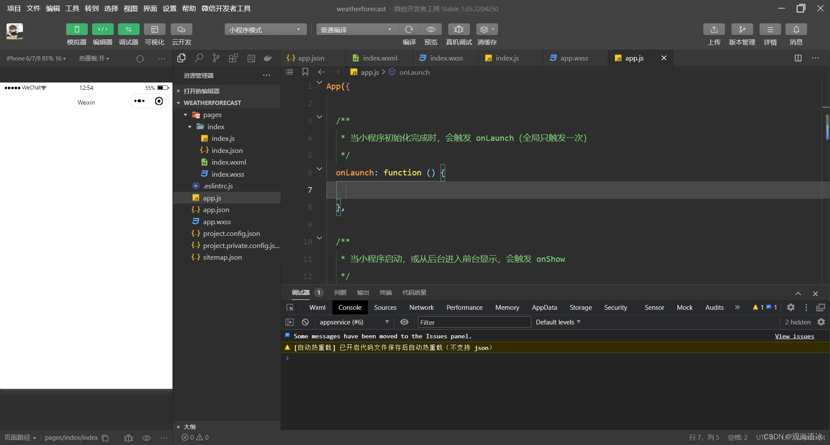The image size is (830, 445).
Task: Open the hot reload (热重载) dropdown
Action: pyautogui.click(x=94, y=58)
